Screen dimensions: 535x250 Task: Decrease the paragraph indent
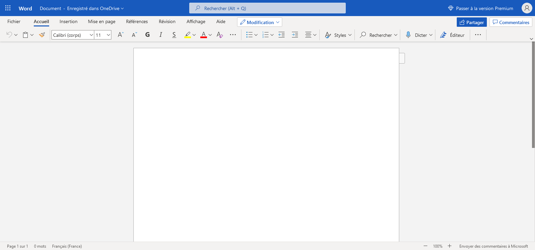(282, 35)
